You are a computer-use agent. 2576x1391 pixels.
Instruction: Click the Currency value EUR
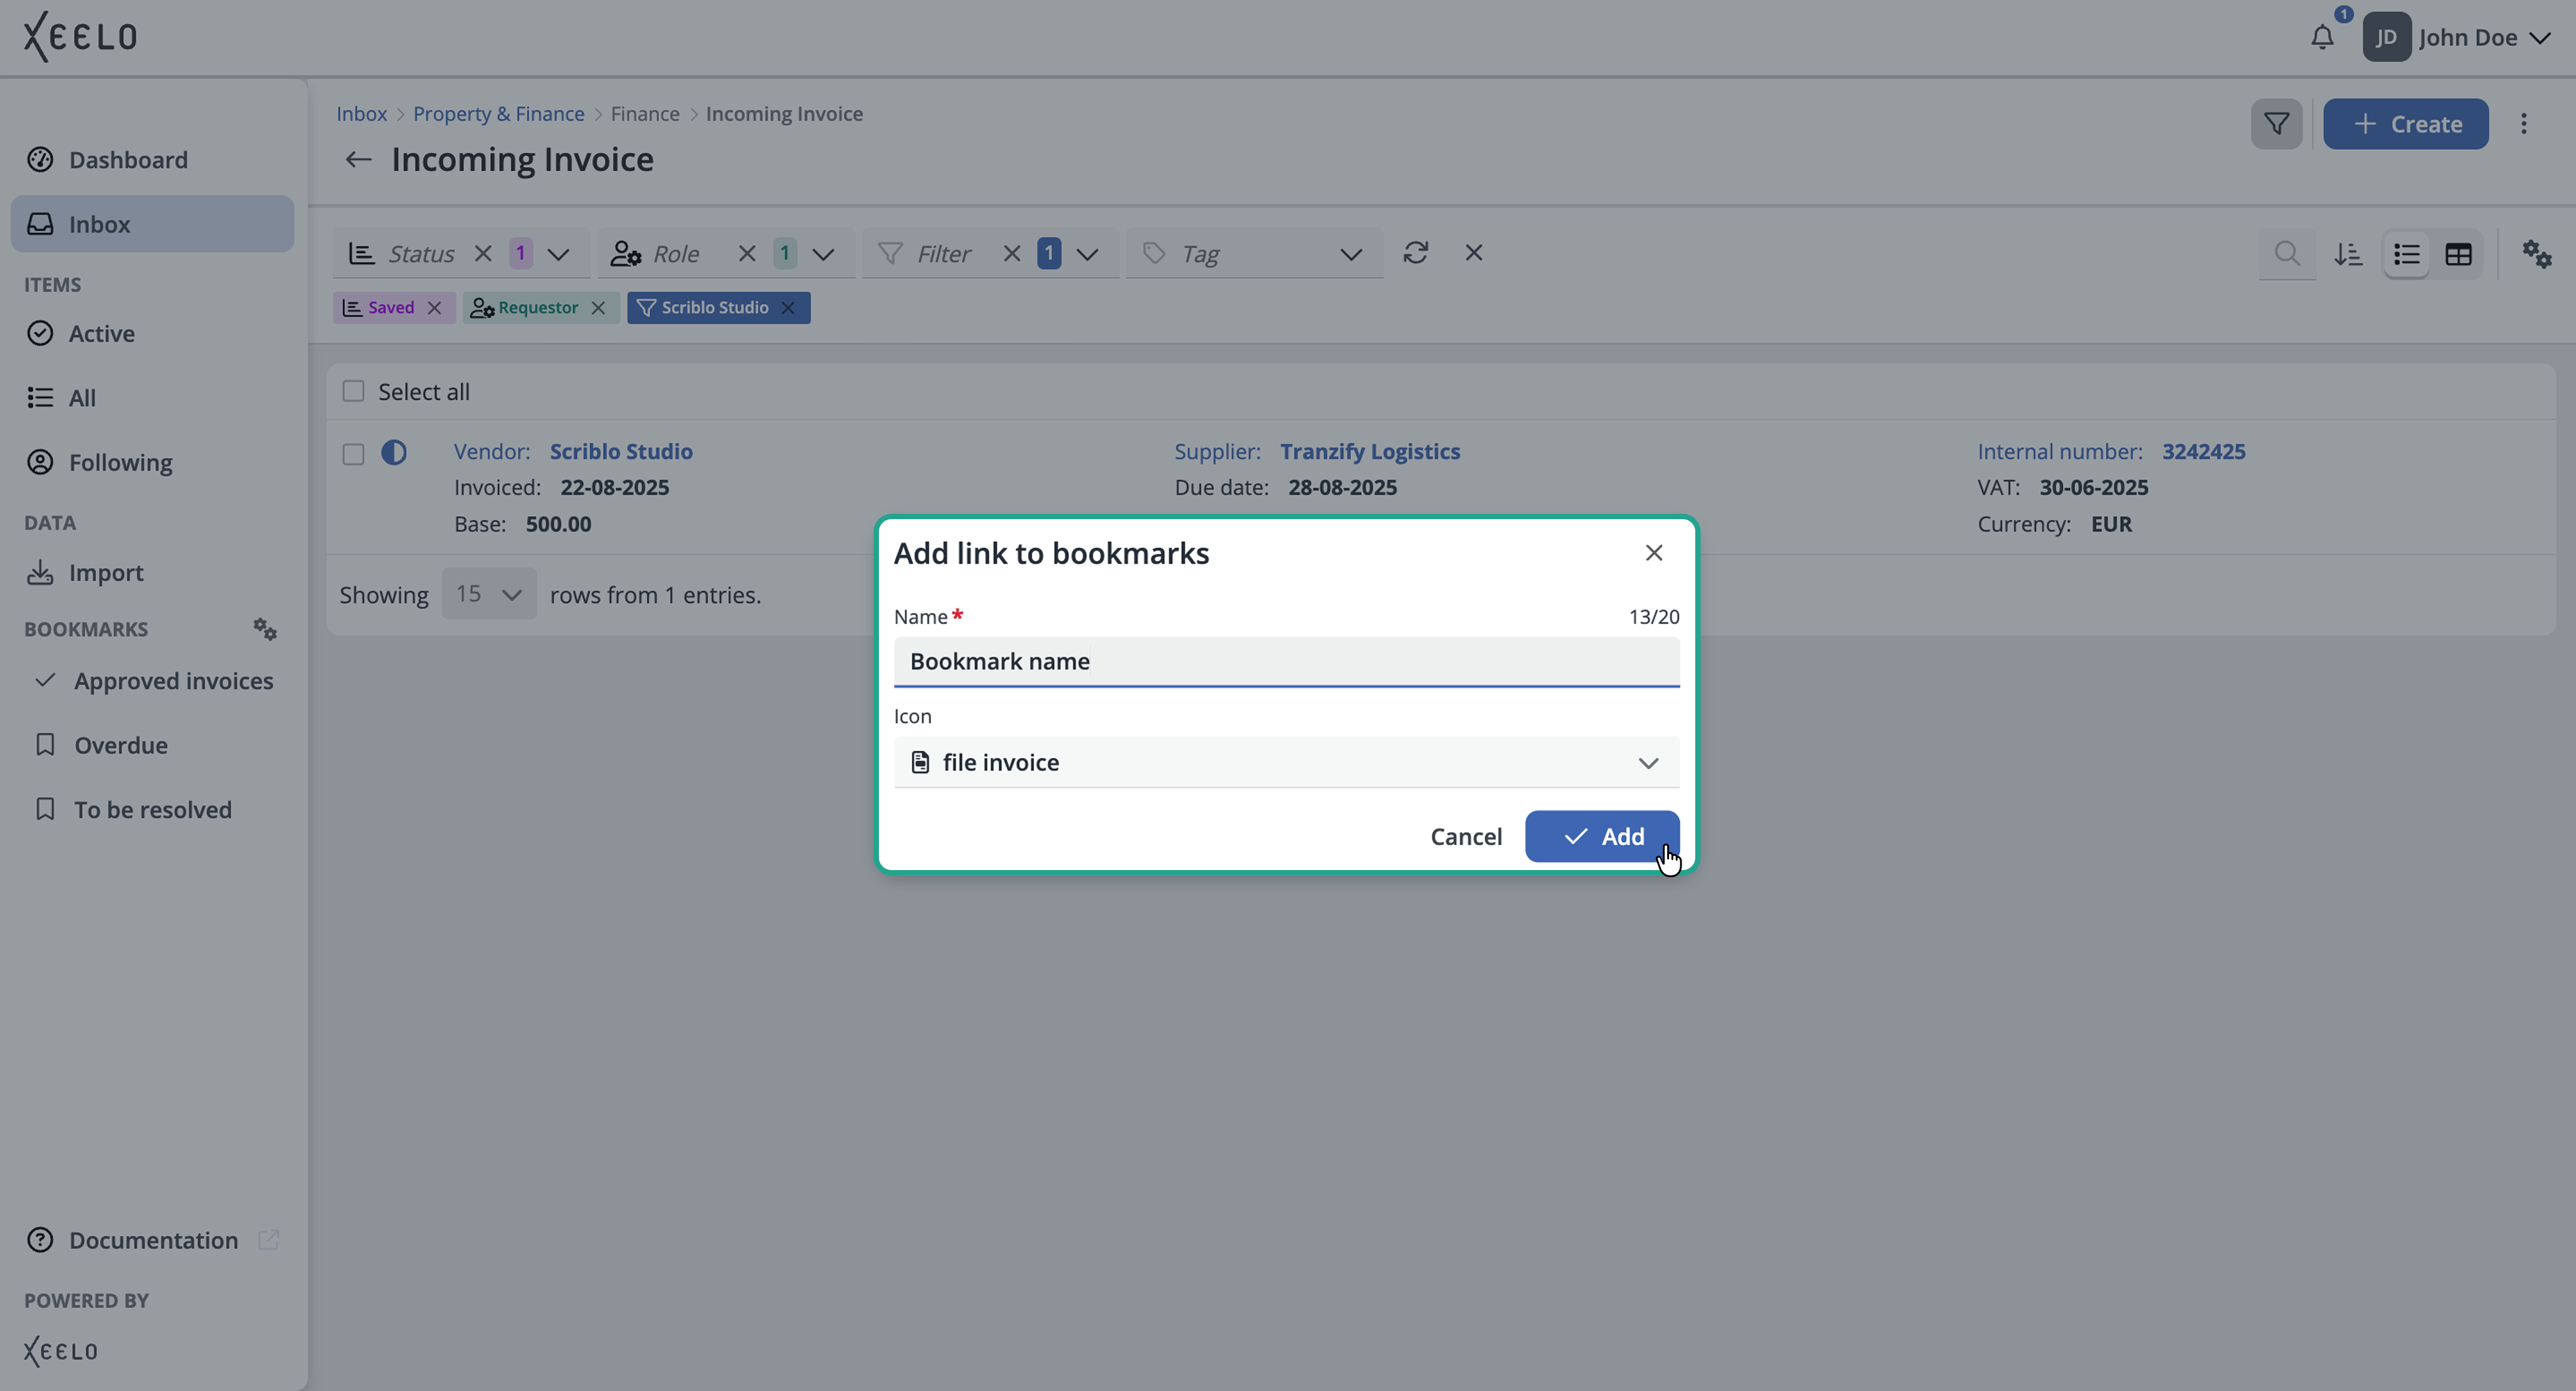(x=2111, y=524)
